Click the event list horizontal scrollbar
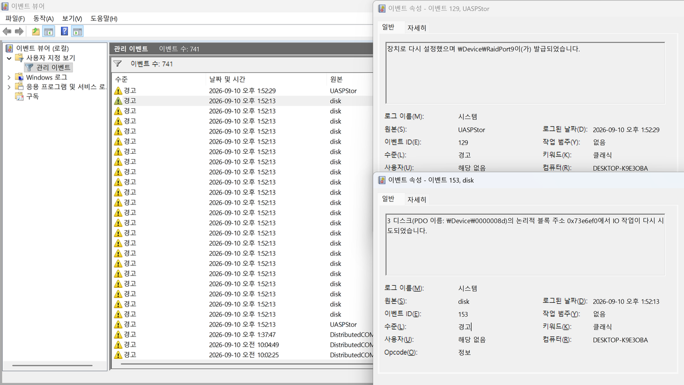 coord(246,364)
